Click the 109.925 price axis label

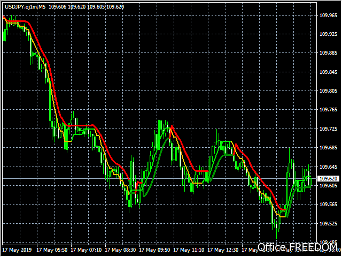328,34
